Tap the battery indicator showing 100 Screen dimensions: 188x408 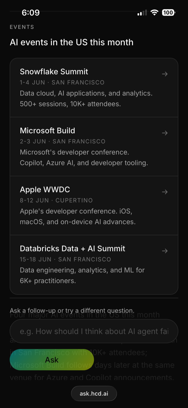[169, 12]
